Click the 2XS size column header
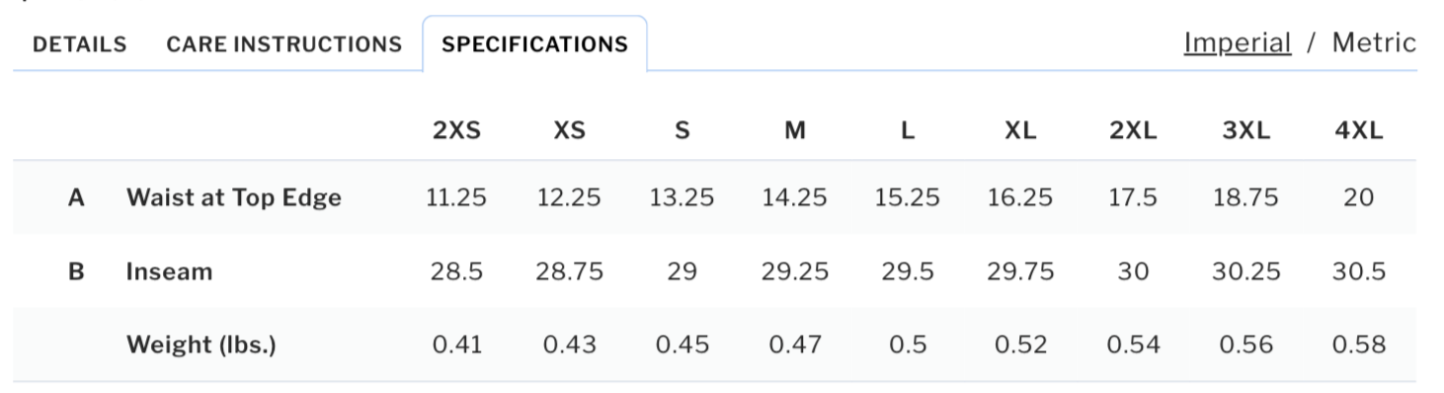This screenshot has width=1444, height=393. [456, 130]
